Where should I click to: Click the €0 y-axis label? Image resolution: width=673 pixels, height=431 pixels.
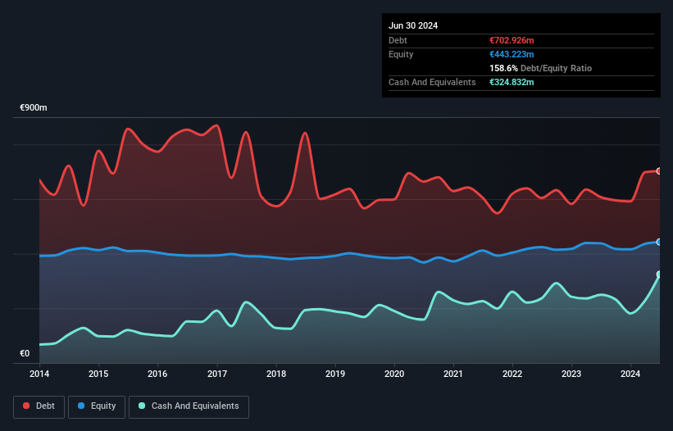pyautogui.click(x=25, y=353)
